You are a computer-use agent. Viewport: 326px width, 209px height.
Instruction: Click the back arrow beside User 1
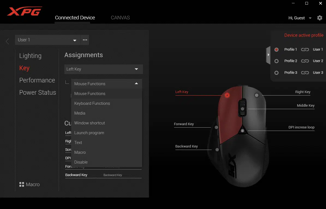pos(7,41)
